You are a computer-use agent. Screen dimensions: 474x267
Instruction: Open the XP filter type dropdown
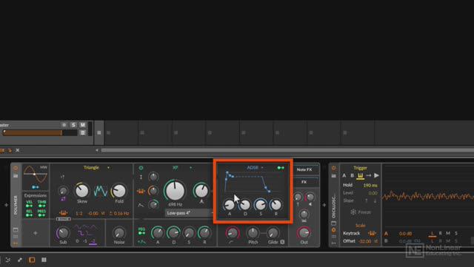181,167
